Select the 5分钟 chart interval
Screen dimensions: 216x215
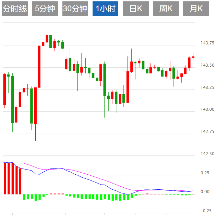tap(45, 9)
